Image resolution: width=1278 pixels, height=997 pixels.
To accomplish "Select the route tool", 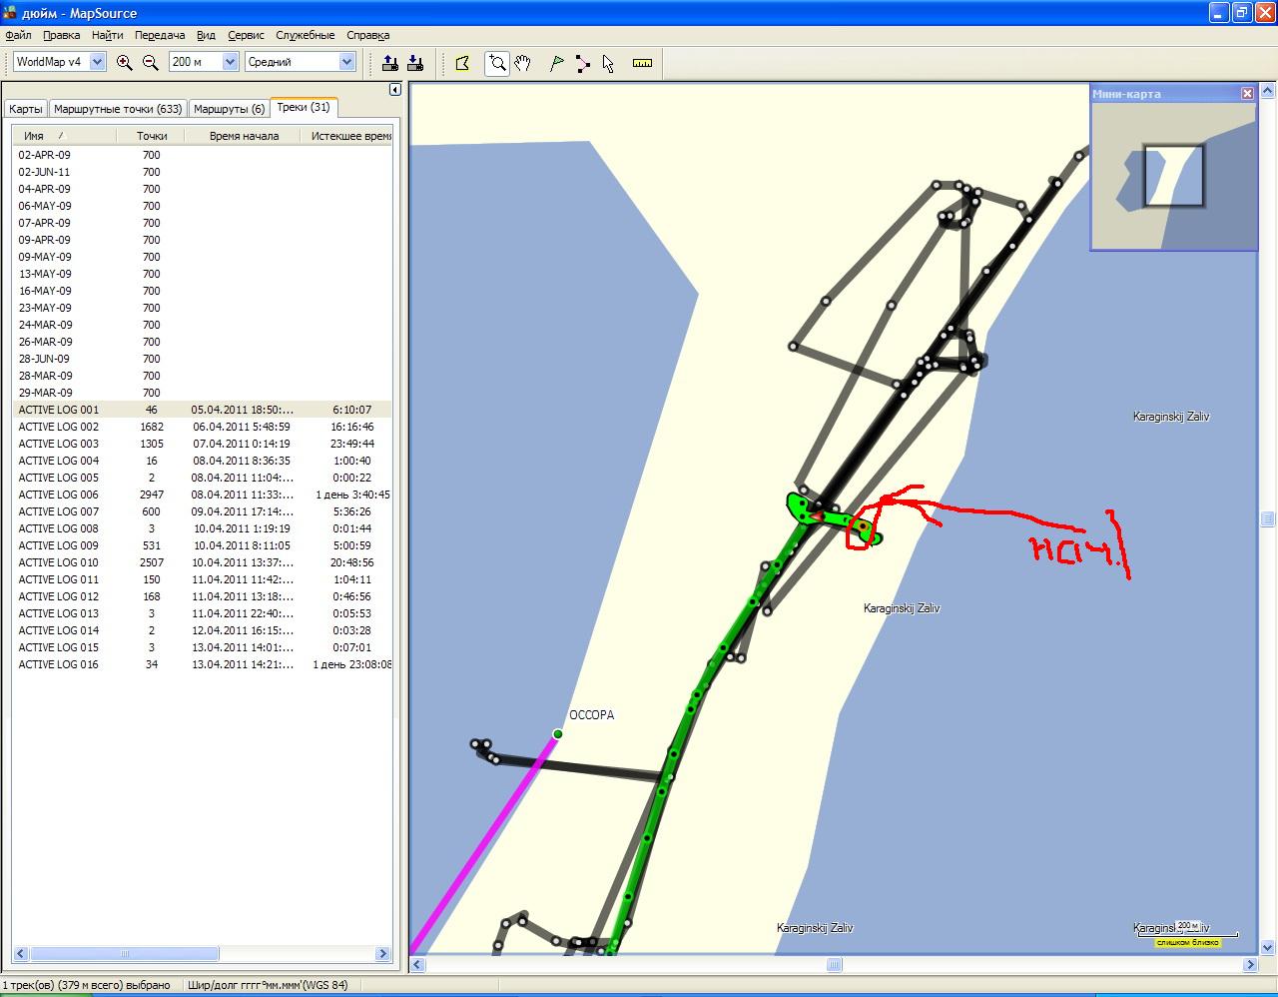I will (x=582, y=63).
